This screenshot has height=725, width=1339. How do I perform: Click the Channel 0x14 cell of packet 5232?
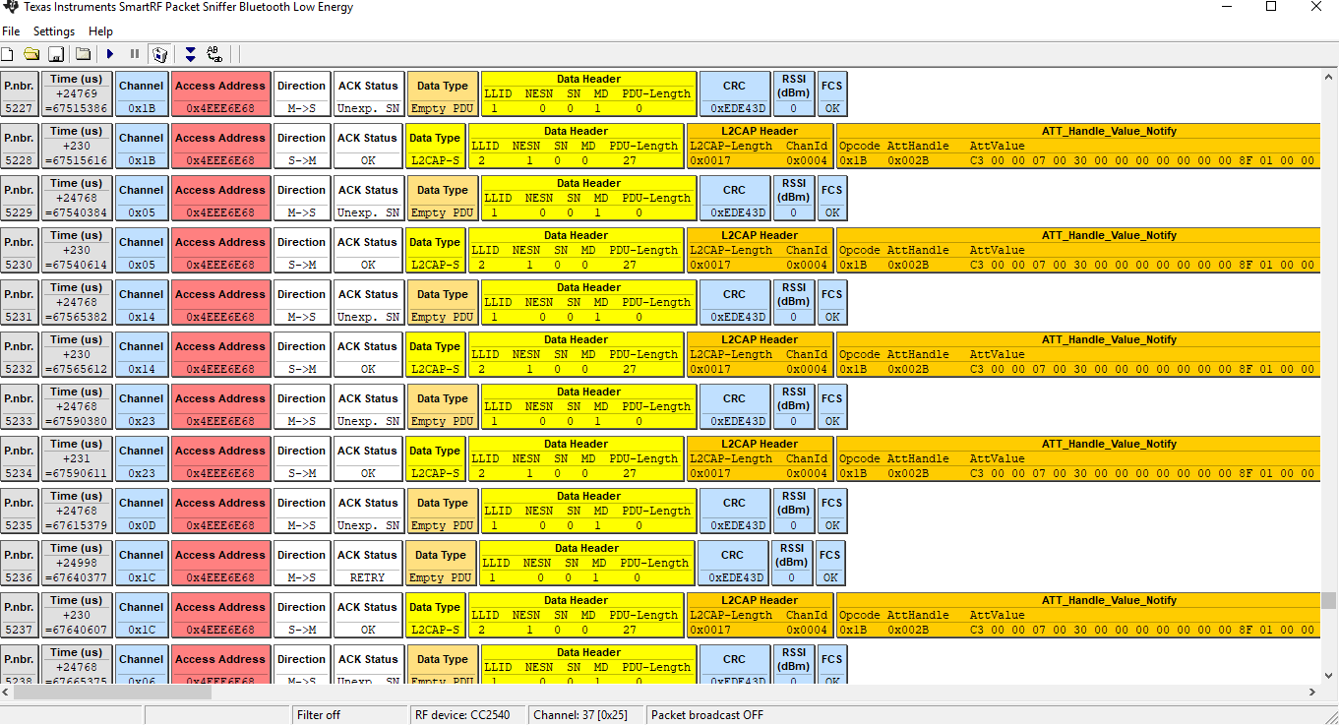(142, 355)
